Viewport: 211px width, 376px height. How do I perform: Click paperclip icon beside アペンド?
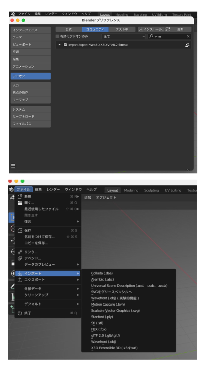(x=20, y=258)
